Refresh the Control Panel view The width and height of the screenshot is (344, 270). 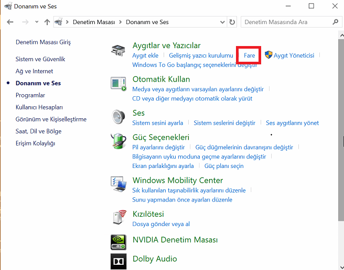tap(232, 22)
